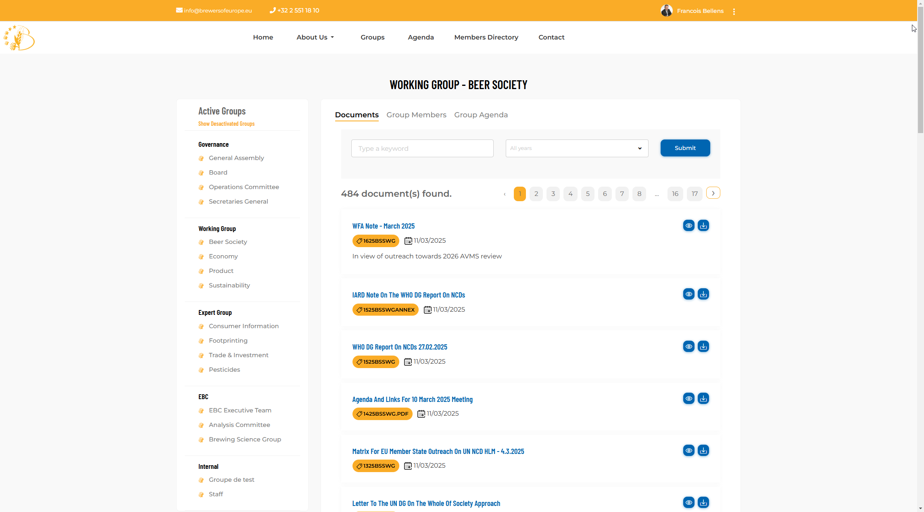
Task: Download Letter To The UN DG document
Action: pos(703,502)
